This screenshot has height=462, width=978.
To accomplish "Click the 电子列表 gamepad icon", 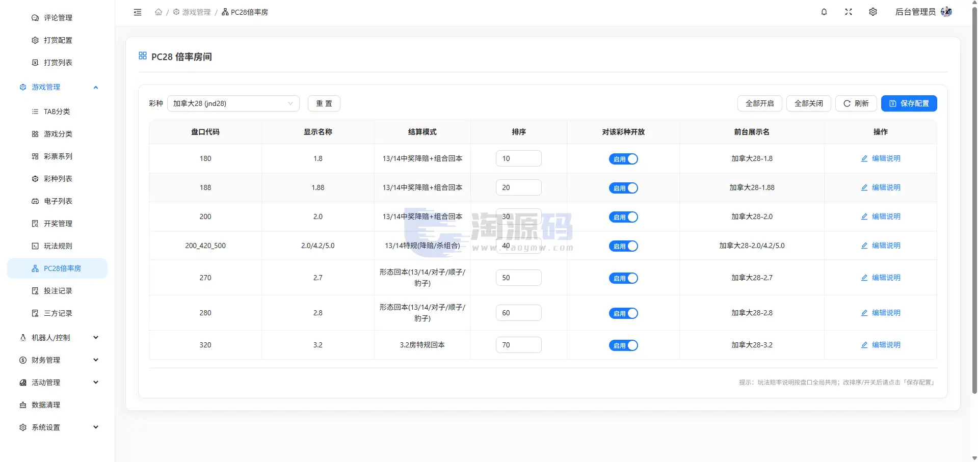I will click(35, 201).
